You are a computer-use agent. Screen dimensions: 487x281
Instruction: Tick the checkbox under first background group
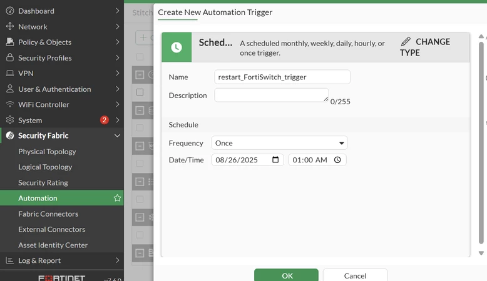click(x=140, y=92)
